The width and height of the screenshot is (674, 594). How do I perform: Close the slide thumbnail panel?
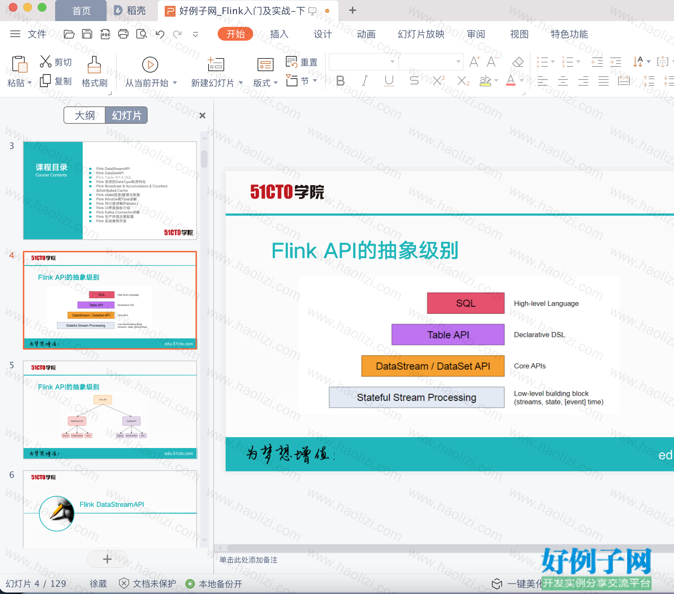202,115
